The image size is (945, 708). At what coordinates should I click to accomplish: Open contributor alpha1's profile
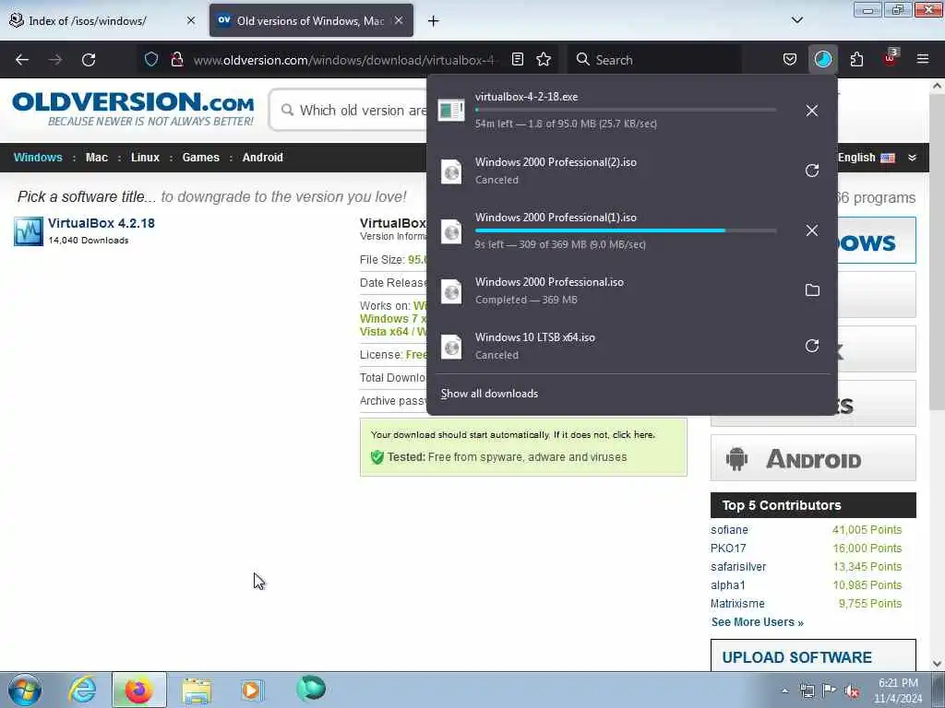pyautogui.click(x=728, y=585)
